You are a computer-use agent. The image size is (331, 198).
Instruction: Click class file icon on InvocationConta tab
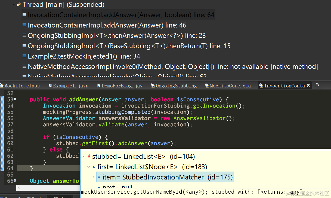261,86
